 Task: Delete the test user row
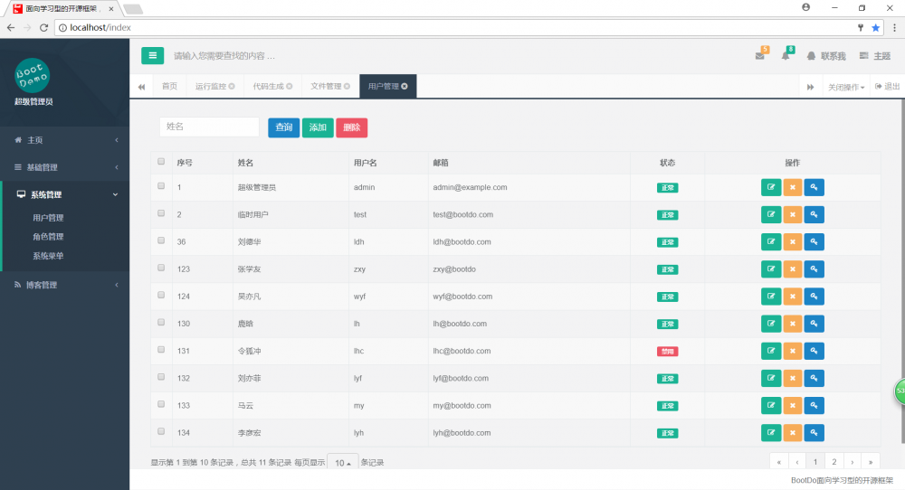pyautogui.click(x=793, y=214)
